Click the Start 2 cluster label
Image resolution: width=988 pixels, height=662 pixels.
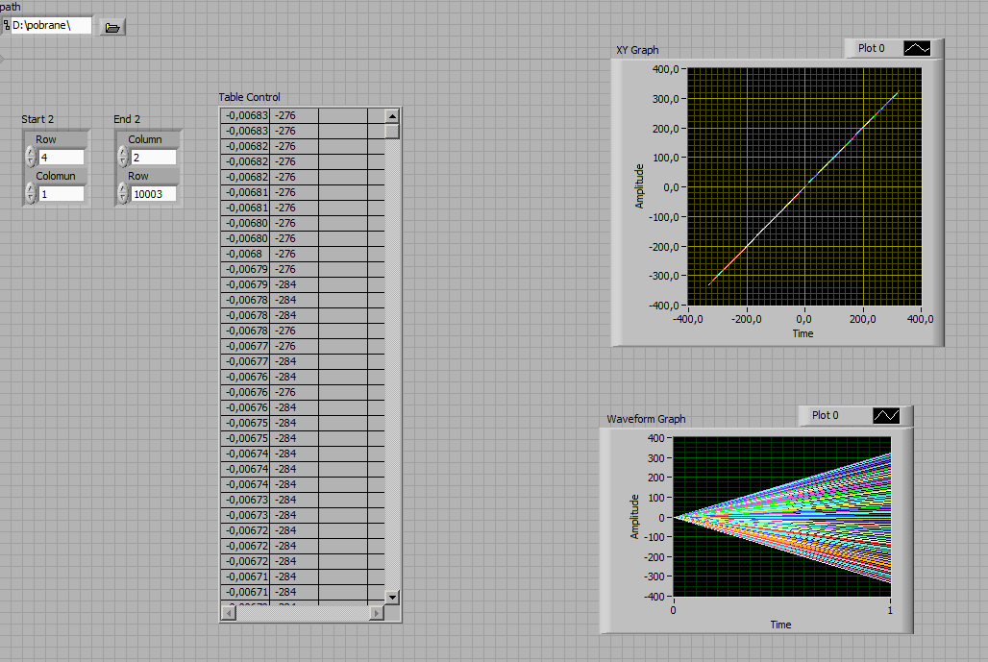pyautogui.click(x=37, y=119)
